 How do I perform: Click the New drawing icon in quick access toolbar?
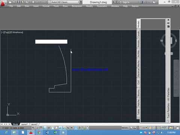(10, 2)
